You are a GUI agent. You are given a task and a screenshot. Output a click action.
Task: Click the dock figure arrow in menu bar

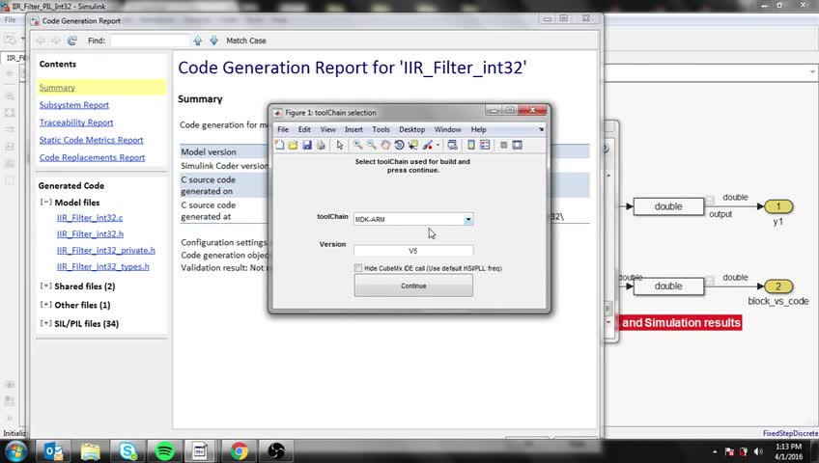point(541,129)
